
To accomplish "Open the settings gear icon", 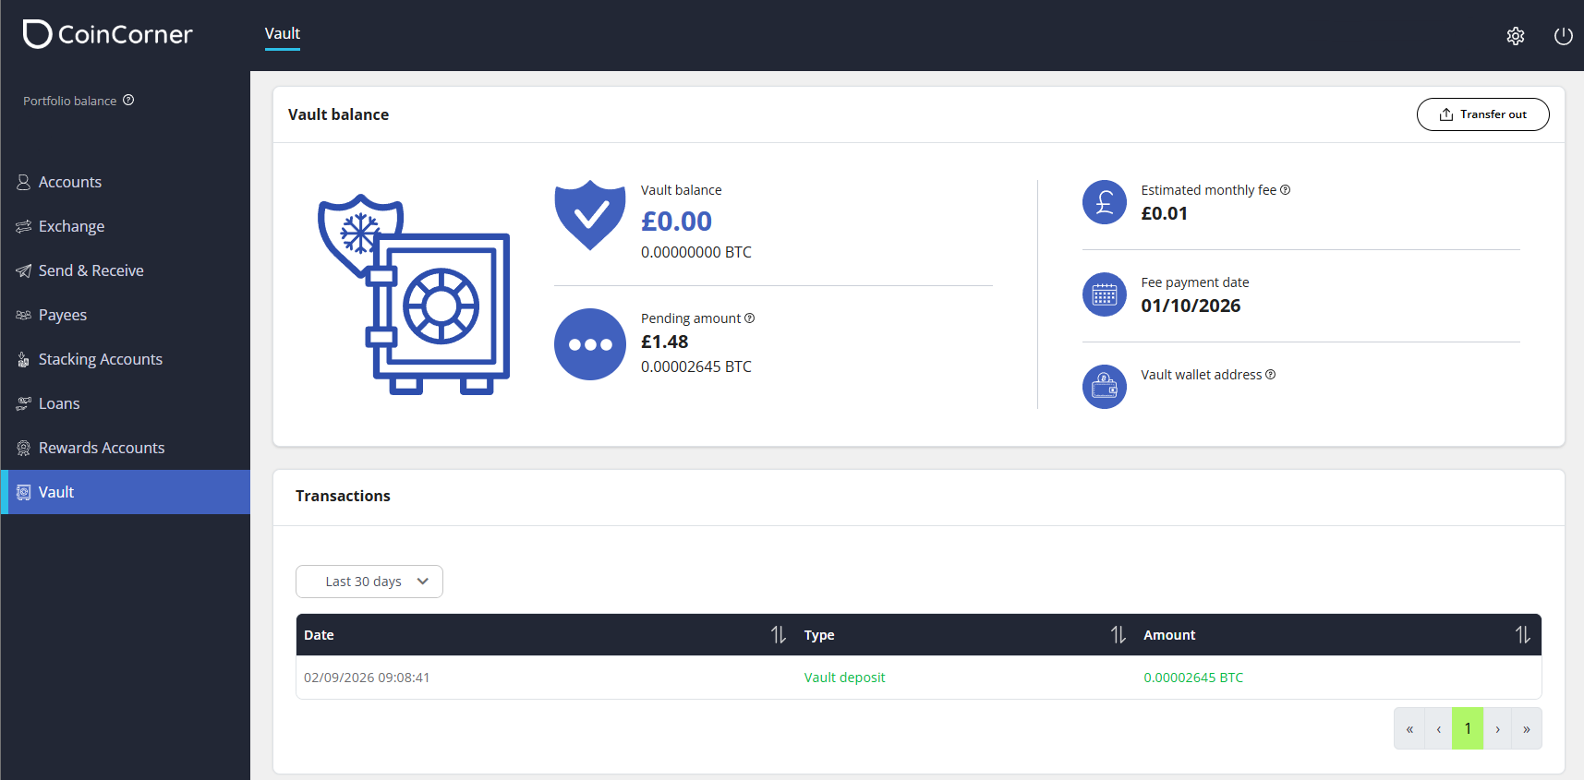I will [x=1515, y=36].
